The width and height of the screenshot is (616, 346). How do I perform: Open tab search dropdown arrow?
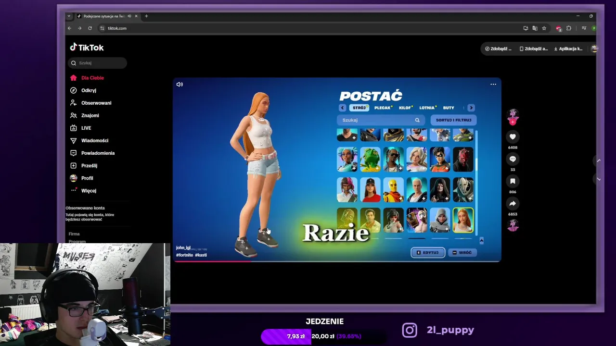click(x=69, y=16)
